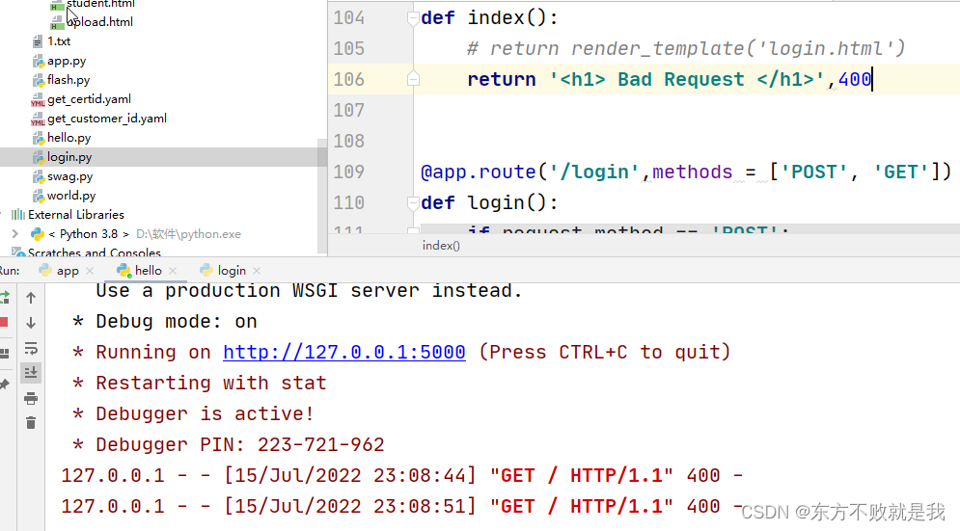Rerun the application with the rerun icon
This screenshot has width=960, height=531.
5,298
